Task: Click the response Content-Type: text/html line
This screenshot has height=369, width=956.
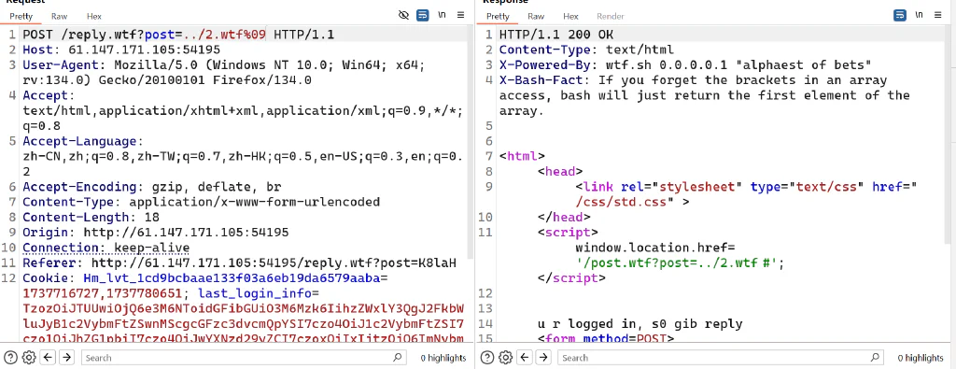Action: pos(586,50)
